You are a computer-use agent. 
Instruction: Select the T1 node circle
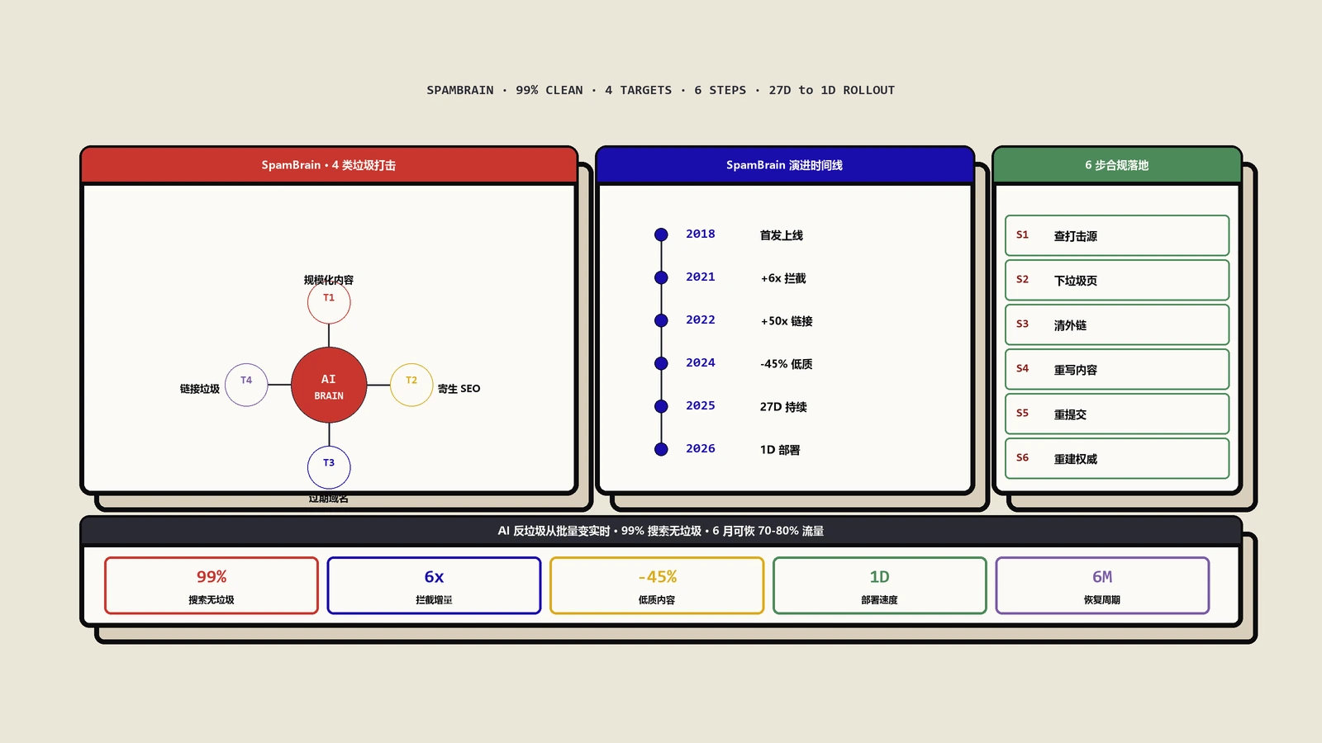click(329, 302)
